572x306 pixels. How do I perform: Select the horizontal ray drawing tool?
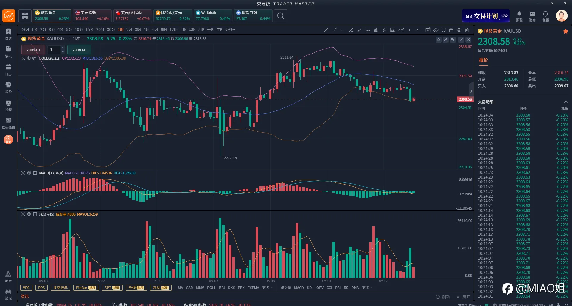(343, 30)
